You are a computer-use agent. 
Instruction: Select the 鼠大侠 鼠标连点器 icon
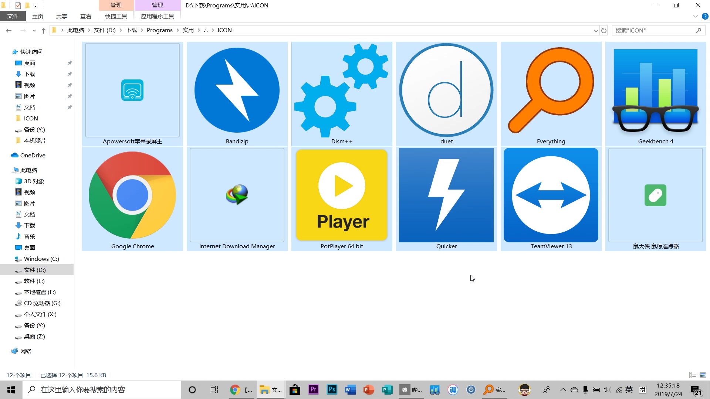point(656,199)
